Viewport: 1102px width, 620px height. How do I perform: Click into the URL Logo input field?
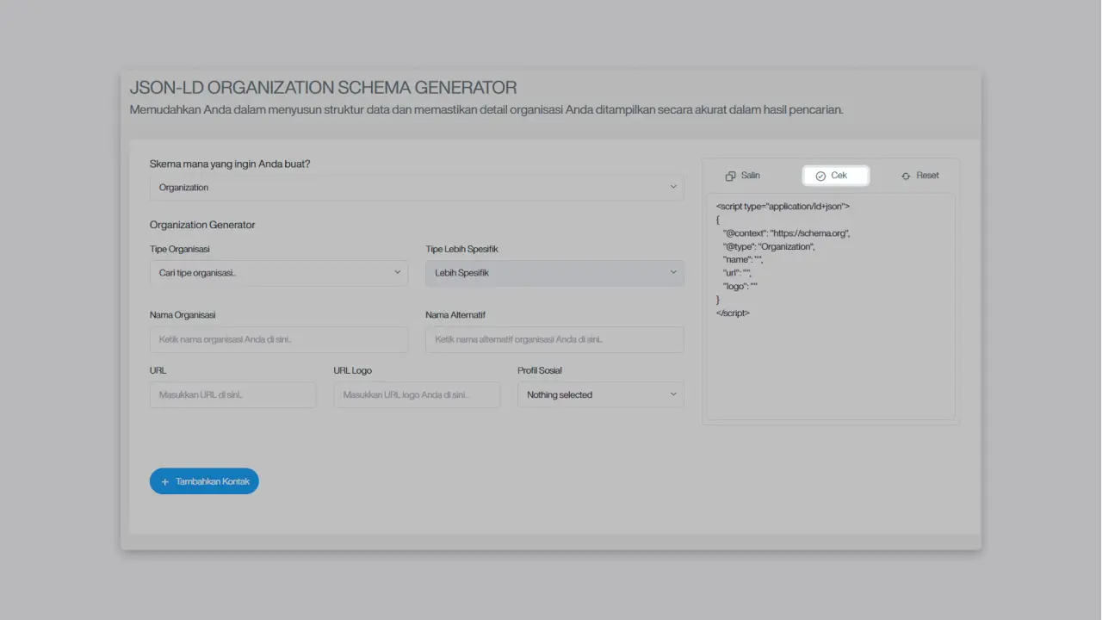(416, 394)
